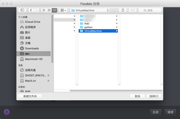Viewport: 180px width, 119px height.
Task: Click the share icon button
Action: pos(123,10)
